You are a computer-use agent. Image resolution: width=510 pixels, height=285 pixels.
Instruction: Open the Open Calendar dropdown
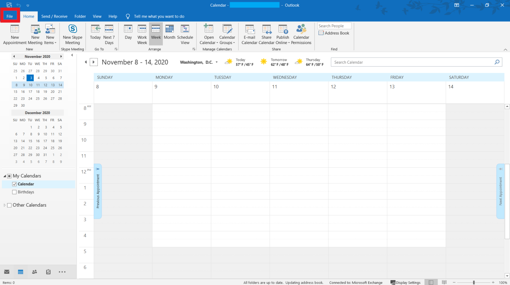(x=209, y=34)
